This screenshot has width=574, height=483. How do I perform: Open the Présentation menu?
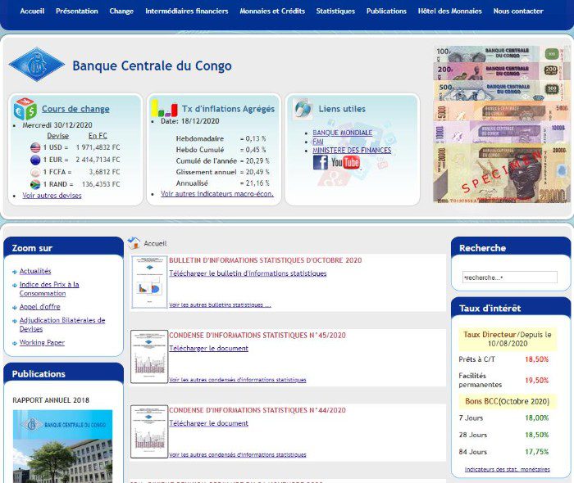coord(77,11)
